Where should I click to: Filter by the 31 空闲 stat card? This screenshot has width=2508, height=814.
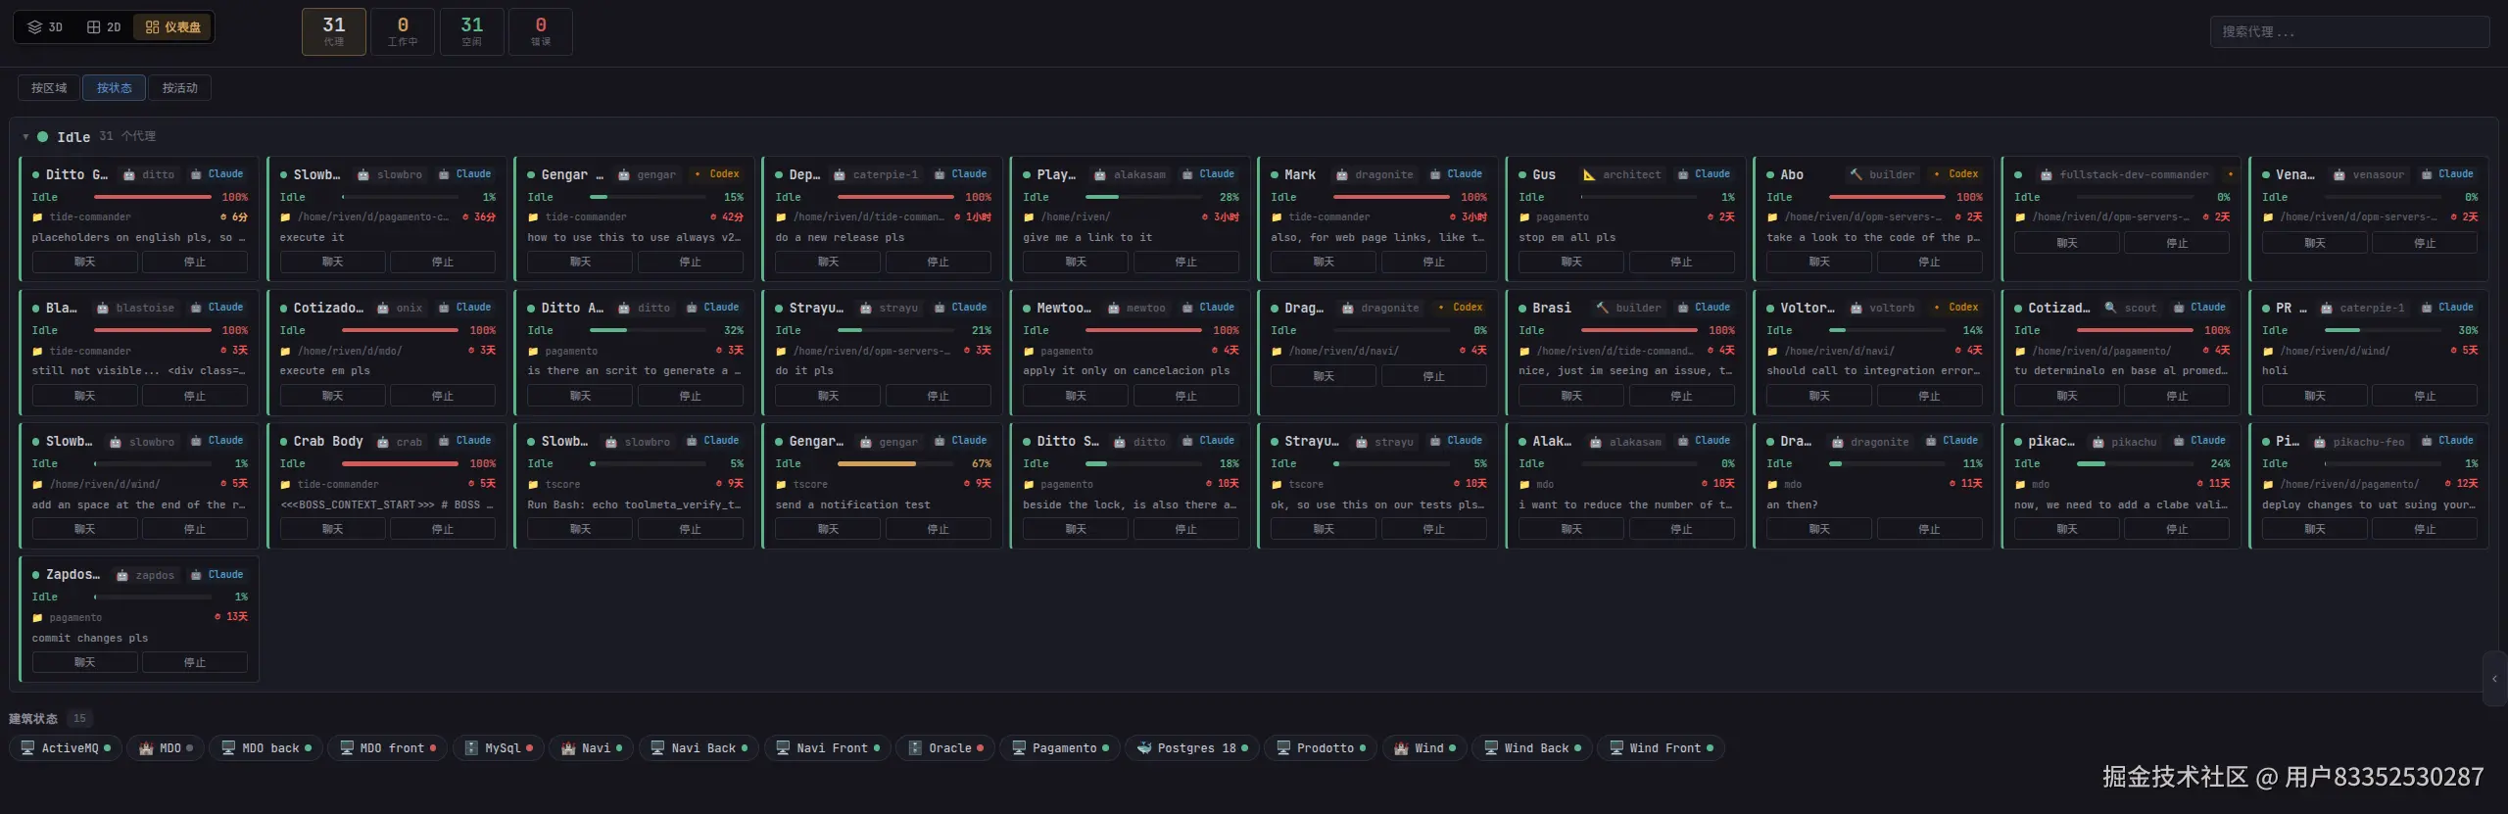tap(471, 31)
